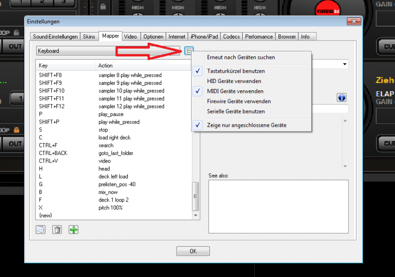The height and width of the screenshot is (277, 395).
Task: Open the Keyboard device dropdown
Action: pyautogui.click(x=109, y=51)
